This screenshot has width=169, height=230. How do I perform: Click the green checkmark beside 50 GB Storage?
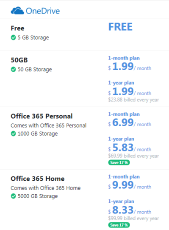(13, 69)
